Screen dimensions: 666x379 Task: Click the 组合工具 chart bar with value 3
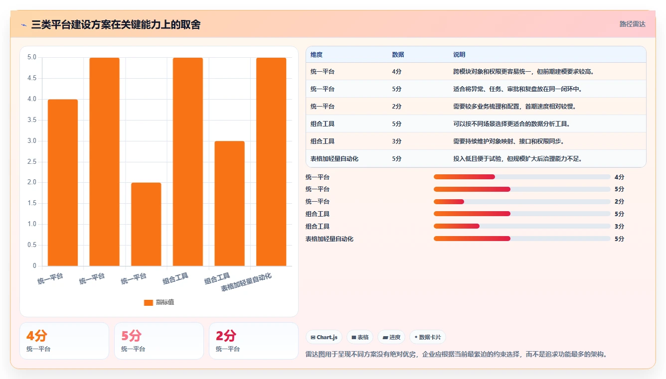[x=230, y=203]
